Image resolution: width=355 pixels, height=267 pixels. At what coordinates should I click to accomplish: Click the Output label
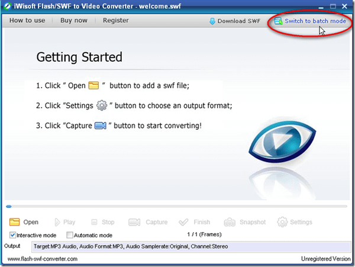coord(12,246)
